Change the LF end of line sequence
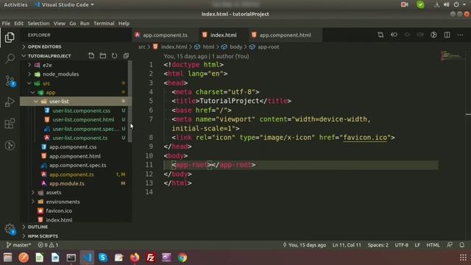Viewport: 471px width, 265px height. tap(417, 245)
